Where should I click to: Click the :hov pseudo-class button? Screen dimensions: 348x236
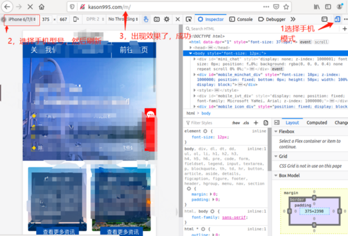[x=236, y=123]
